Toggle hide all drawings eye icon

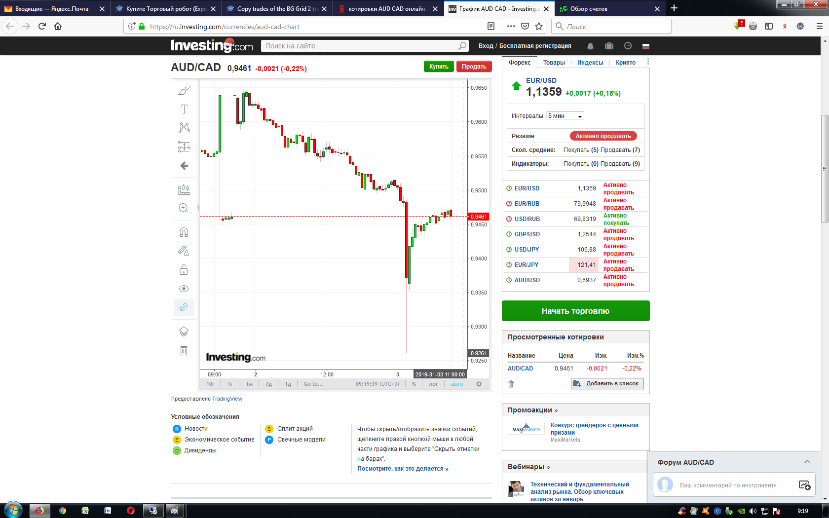click(x=184, y=289)
